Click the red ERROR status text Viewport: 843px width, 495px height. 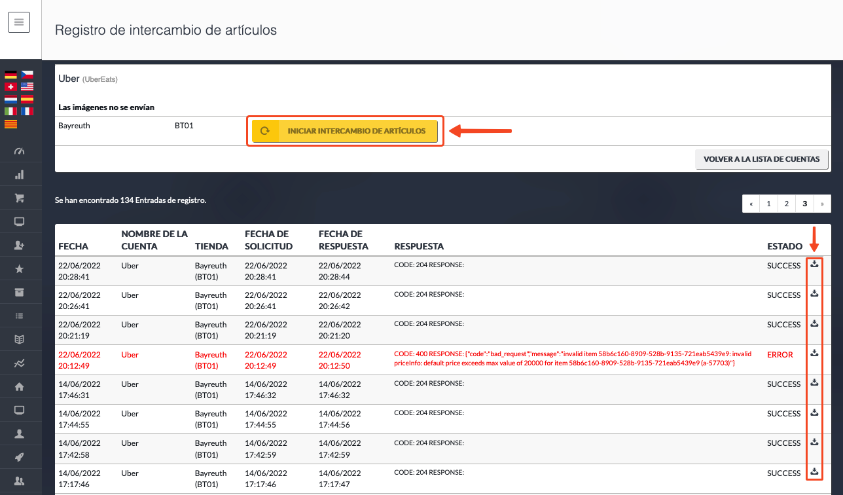point(780,354)
